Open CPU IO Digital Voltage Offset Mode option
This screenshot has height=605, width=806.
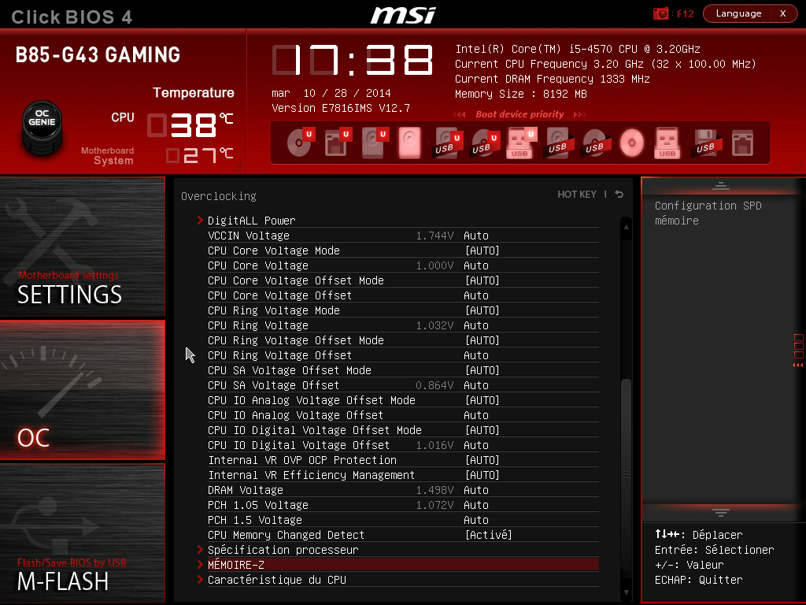482,429
